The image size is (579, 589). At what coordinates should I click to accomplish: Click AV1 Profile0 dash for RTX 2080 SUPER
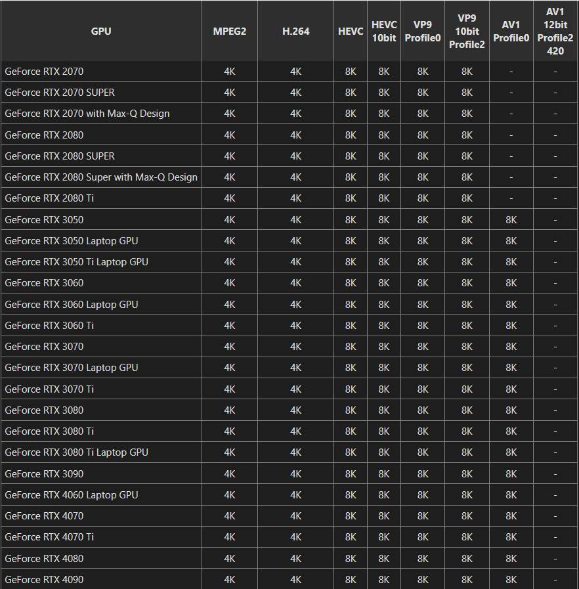pyautogui.click(x=511, y=156)
